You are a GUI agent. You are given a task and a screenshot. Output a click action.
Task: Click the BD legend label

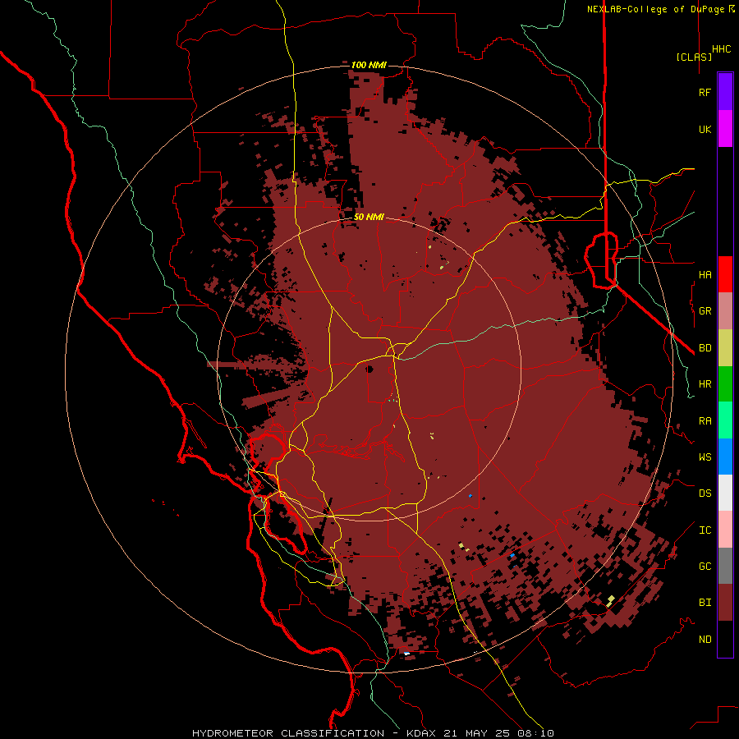pos(705,348)
